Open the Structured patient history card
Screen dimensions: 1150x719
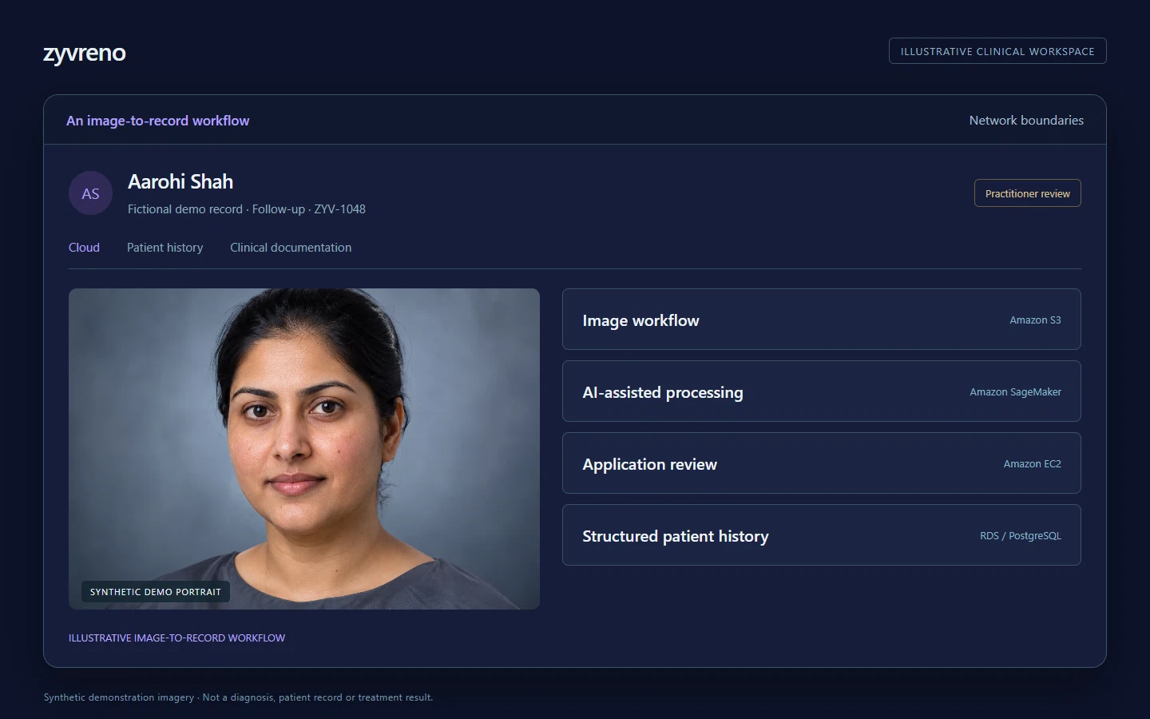pos(821,535)
